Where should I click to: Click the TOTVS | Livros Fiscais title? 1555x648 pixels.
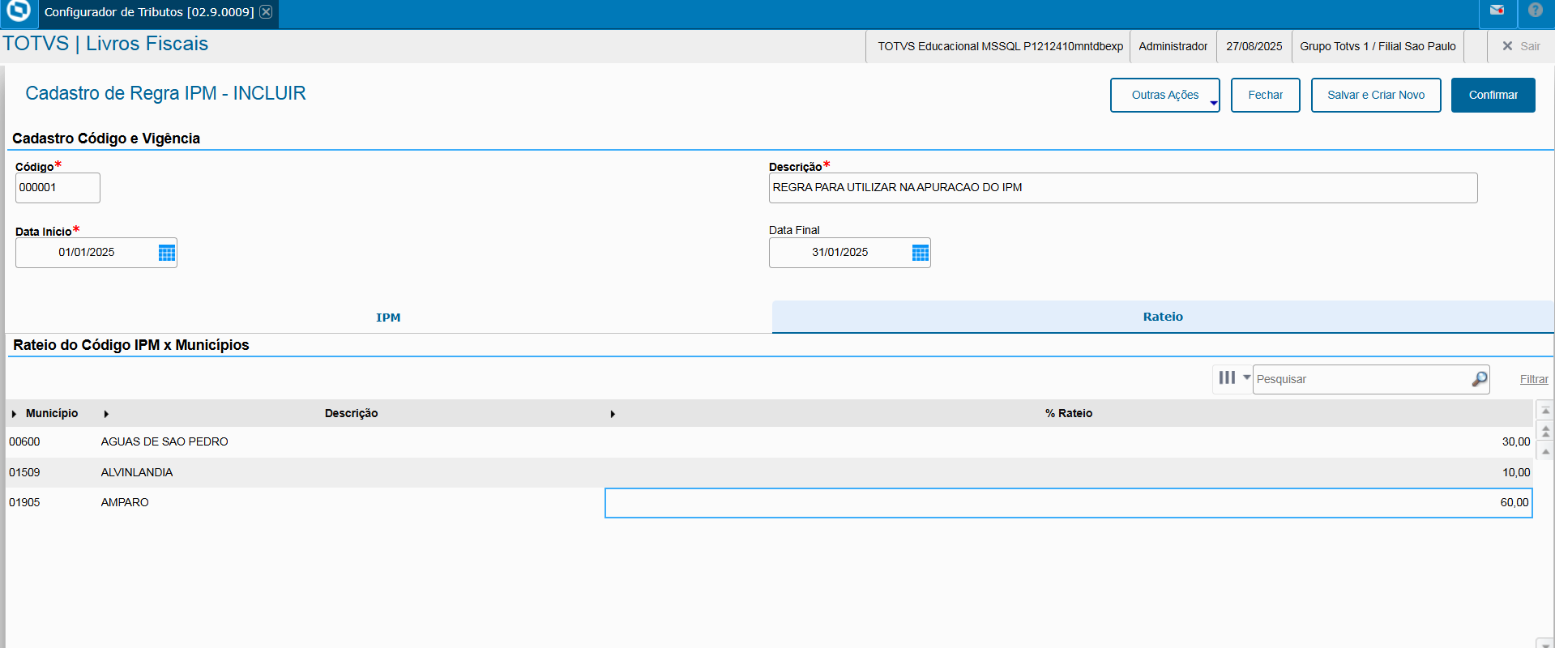tap(105, 44)
